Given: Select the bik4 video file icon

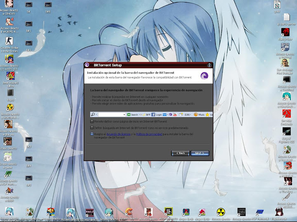Looking at the screenshot, I should (29, 159).
